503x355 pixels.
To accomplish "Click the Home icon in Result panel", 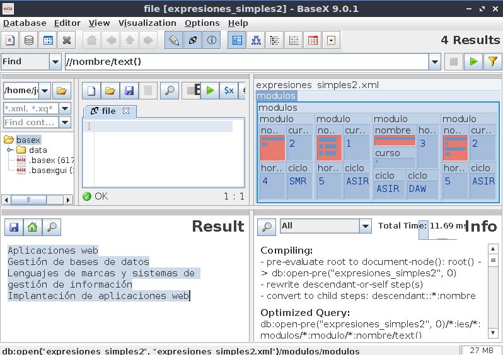I will 32,227.
